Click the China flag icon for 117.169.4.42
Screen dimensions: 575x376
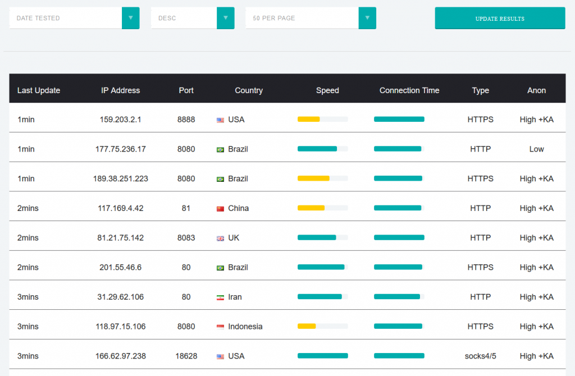[220, 209]
